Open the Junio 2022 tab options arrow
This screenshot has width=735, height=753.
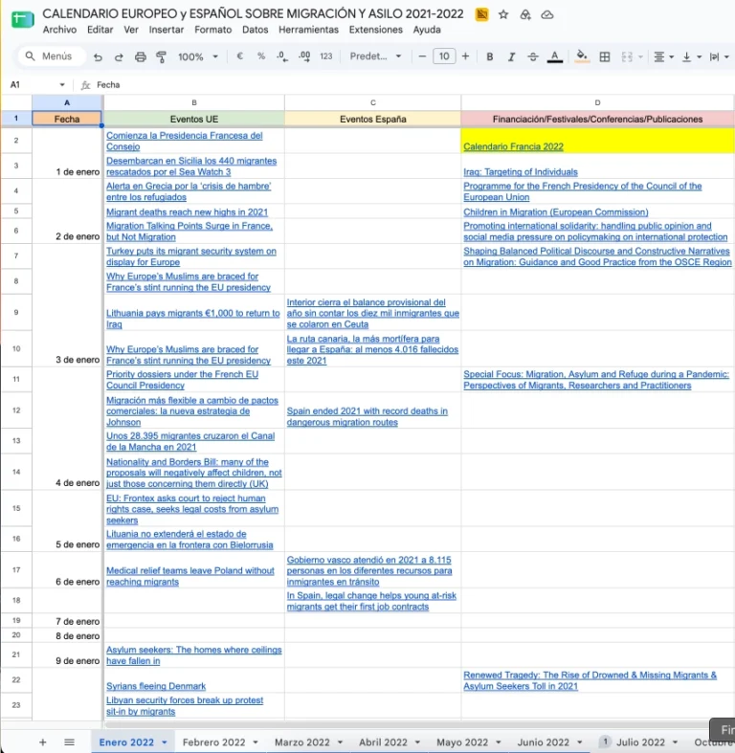579,742
